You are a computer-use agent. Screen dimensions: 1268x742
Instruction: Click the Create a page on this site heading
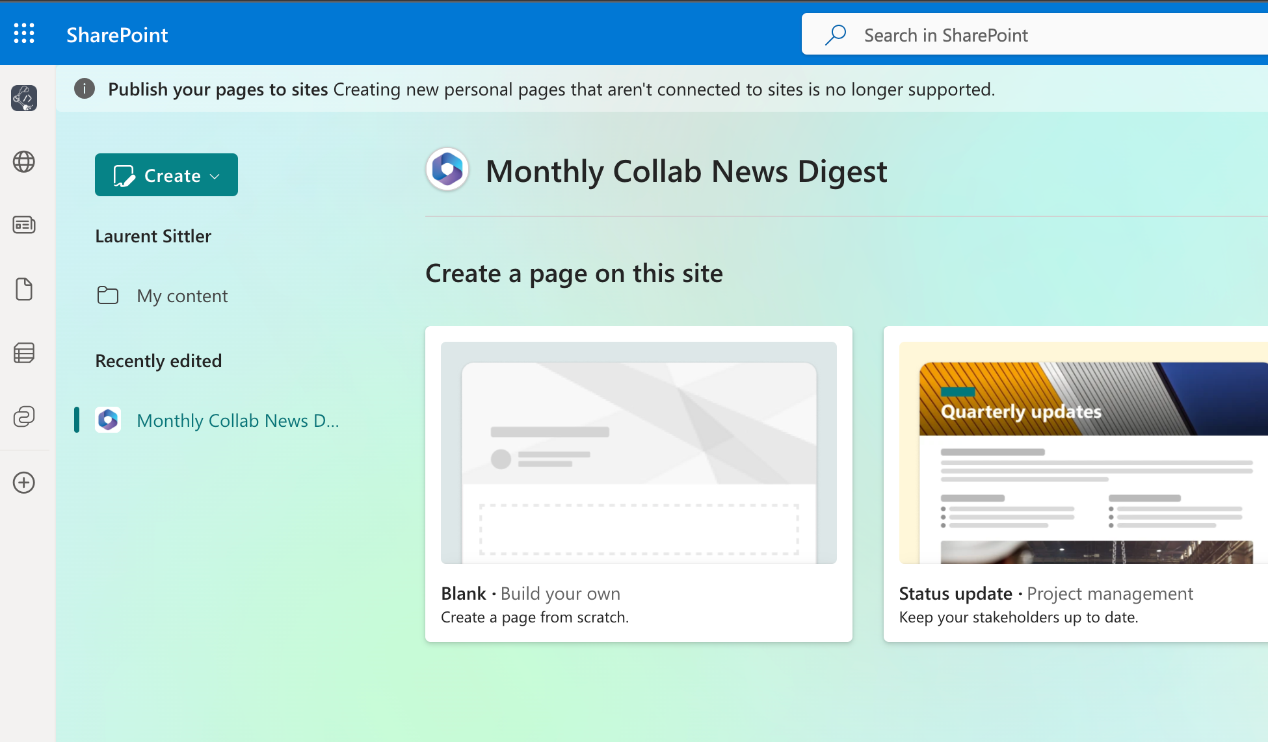[574, 274]
